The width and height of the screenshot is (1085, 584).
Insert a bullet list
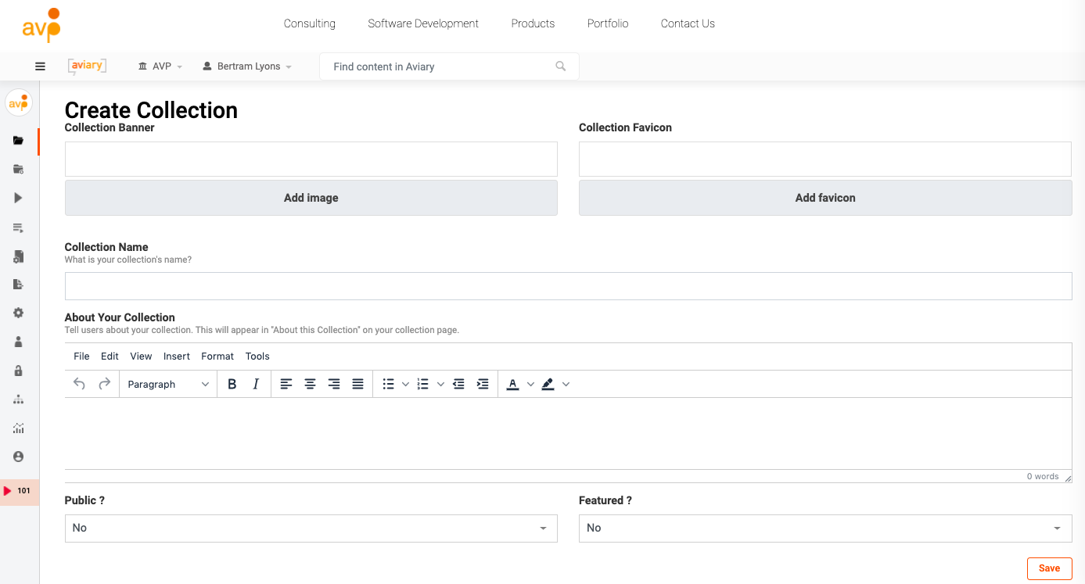tap(389, 384)
